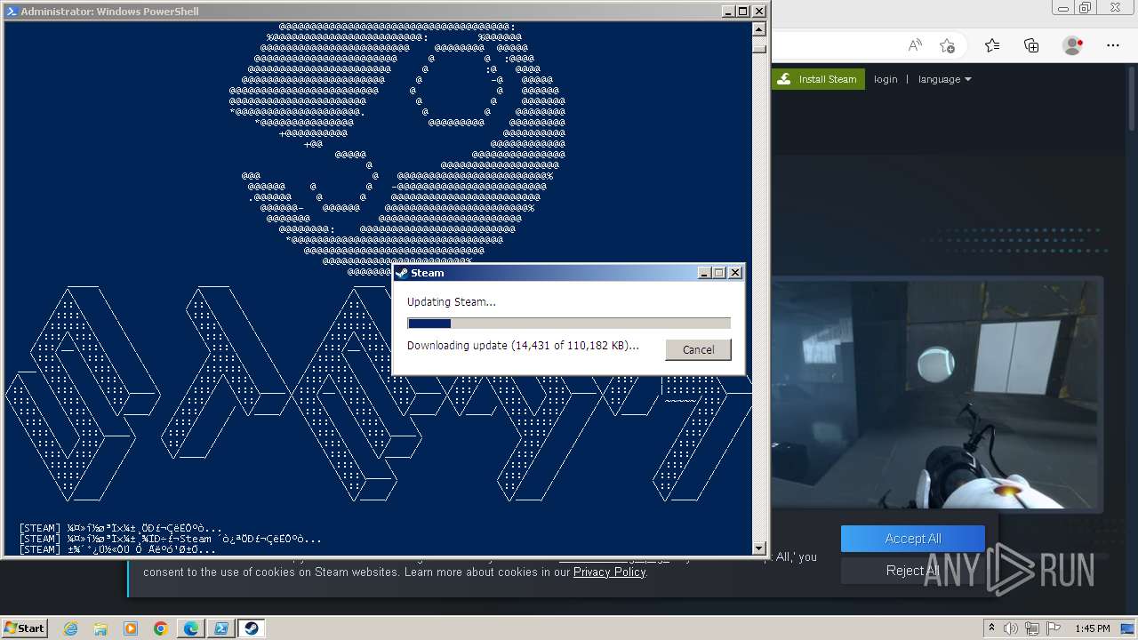The image size is (1138, 640).
Task: Click the Steam logo in dialog title bar
Action: pyautogui.click(x=402, y=273)
